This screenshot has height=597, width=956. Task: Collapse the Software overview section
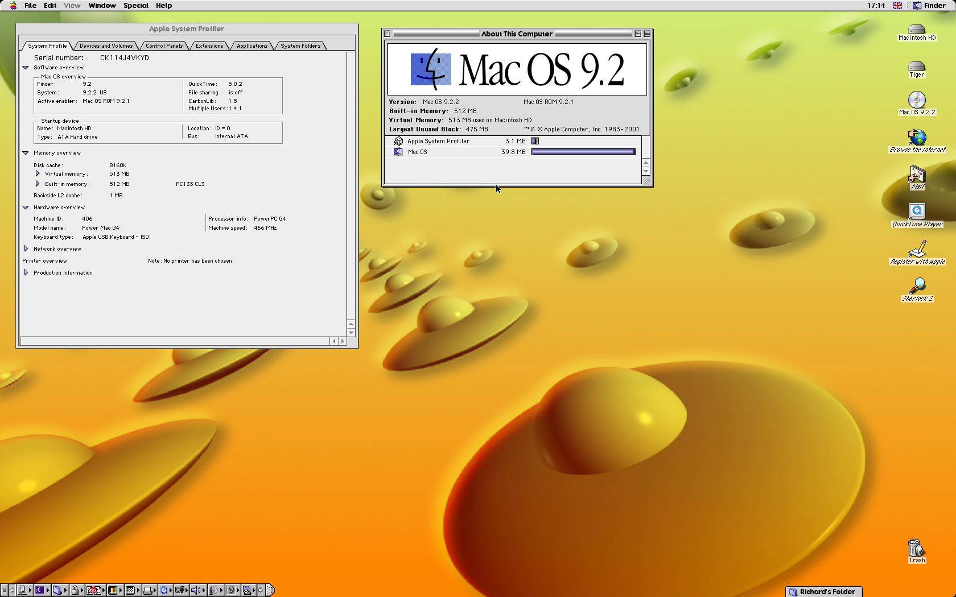[26, 68]
